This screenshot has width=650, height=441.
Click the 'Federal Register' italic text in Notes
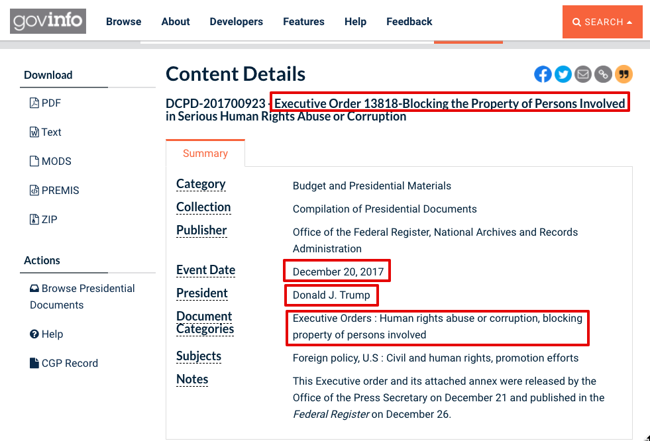point(331,414)
